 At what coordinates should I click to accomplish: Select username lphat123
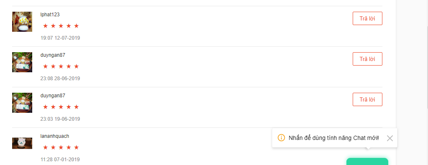pyautogui.click(x=50, y=15)
